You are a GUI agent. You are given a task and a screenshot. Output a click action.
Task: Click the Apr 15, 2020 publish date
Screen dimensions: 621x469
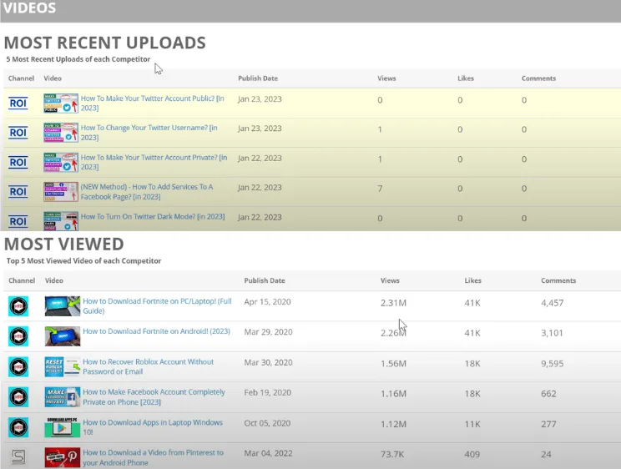tap(267, 302)
